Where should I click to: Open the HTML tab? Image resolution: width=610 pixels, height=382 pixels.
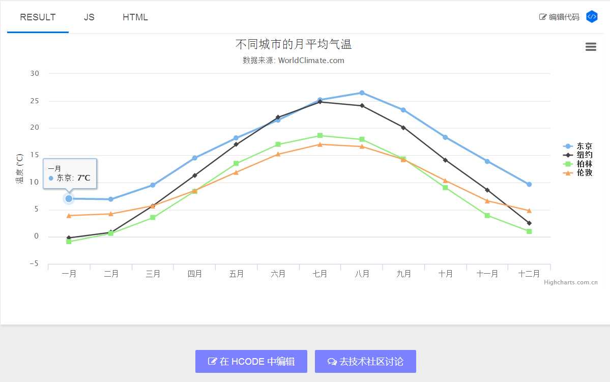[135, 17]
